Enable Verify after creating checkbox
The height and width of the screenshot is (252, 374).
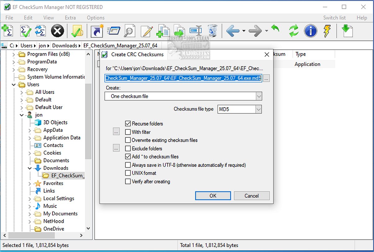click(x=128, y=181)
